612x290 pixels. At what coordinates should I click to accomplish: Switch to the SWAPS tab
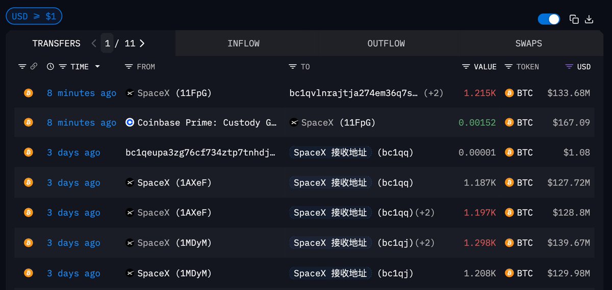528,43
